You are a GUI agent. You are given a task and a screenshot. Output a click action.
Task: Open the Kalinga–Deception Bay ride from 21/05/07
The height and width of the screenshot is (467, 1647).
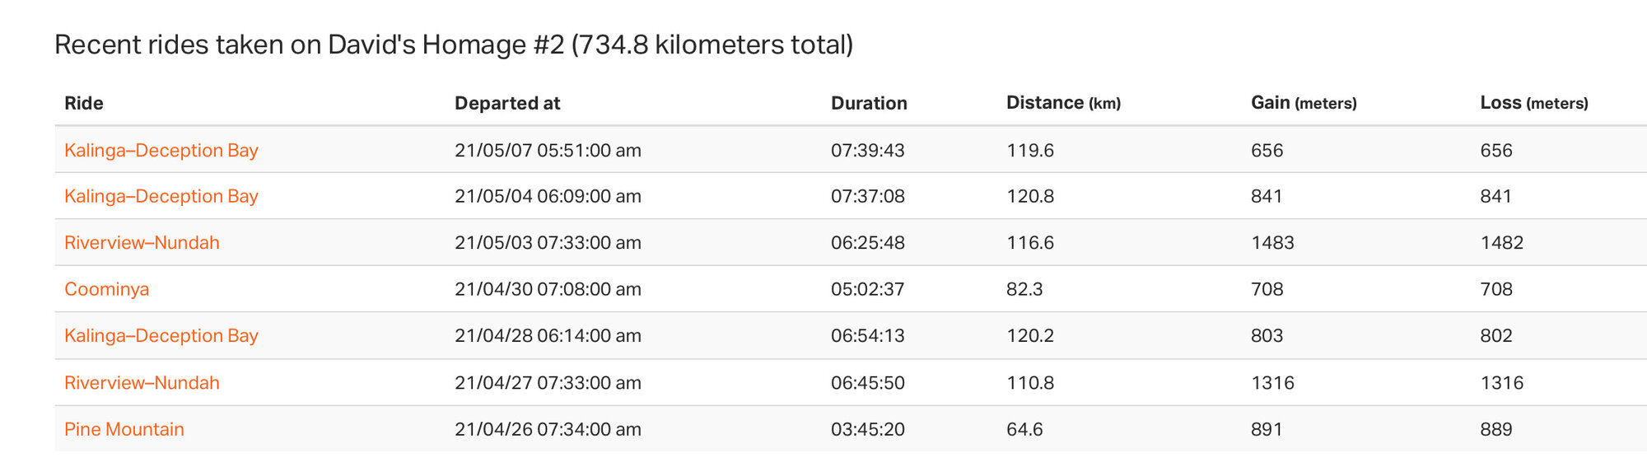161,151
